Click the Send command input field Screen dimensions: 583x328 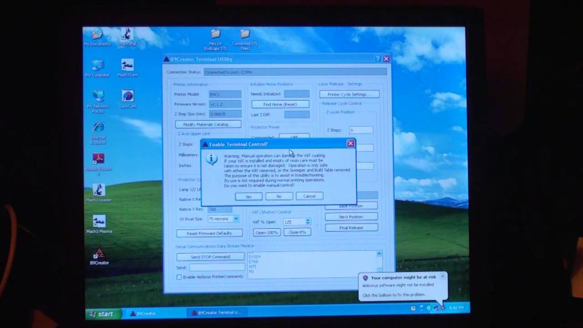coord(217,267)
